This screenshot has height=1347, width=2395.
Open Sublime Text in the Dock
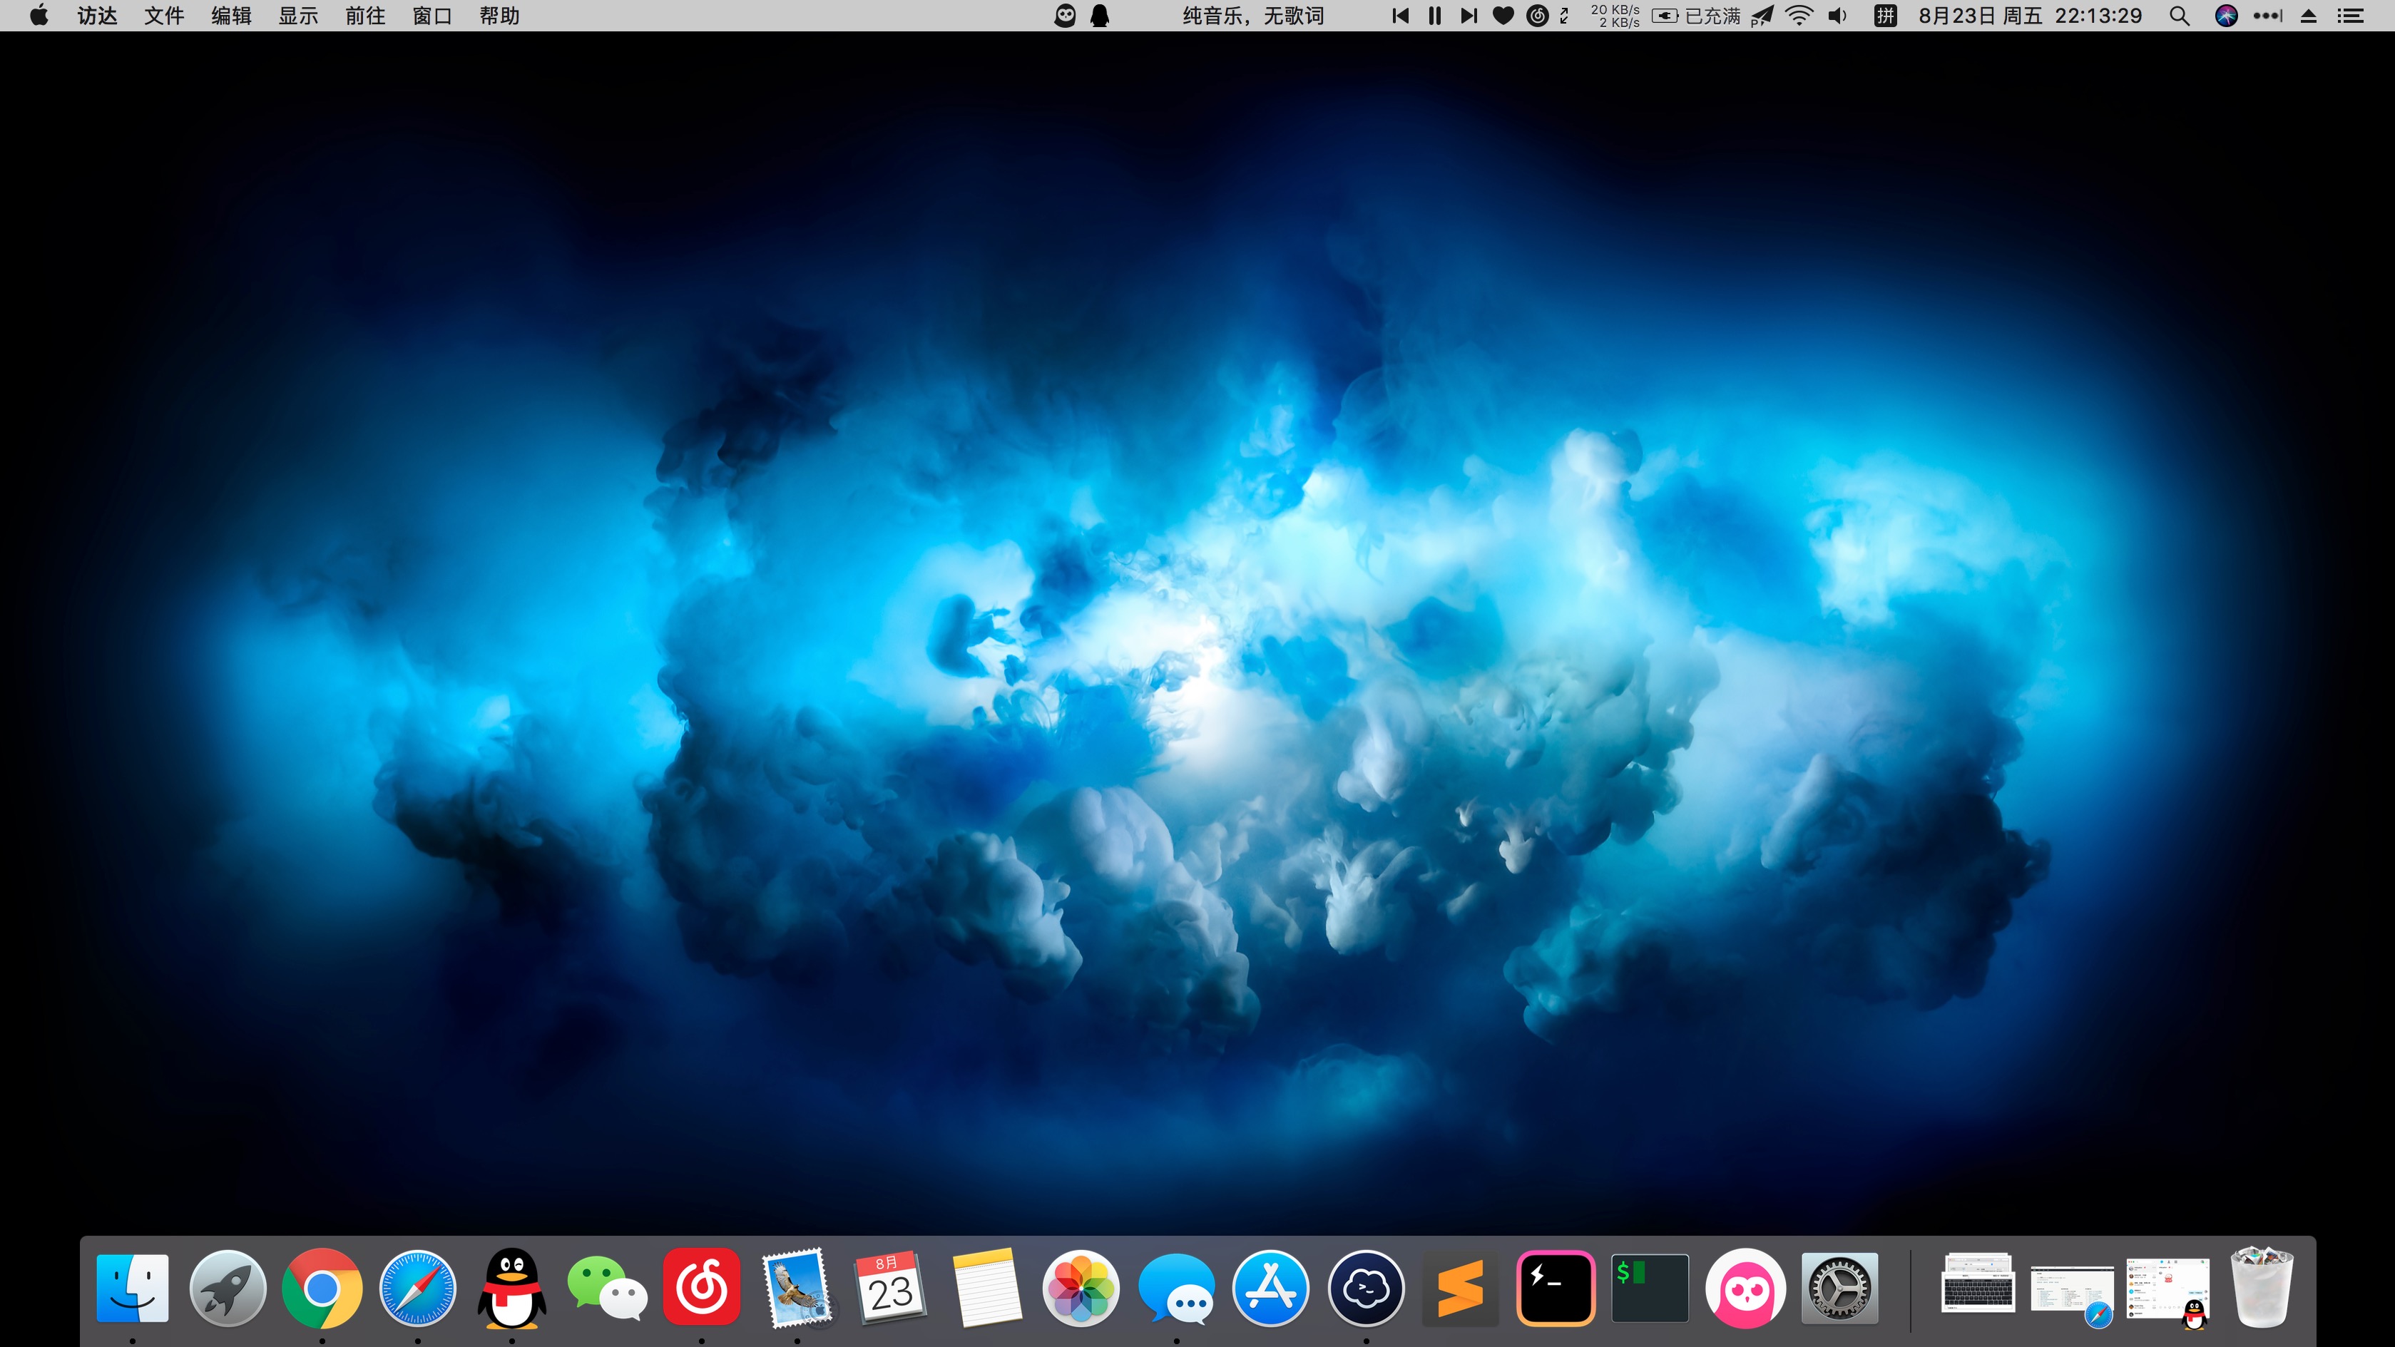pyautogui.click(x=1461, y=1289)
